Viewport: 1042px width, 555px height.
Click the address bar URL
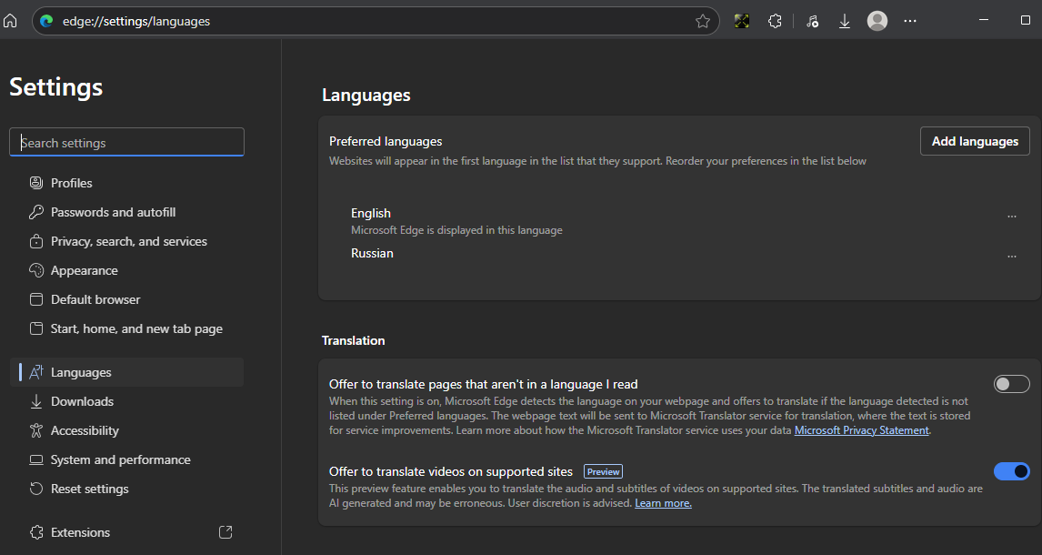click(x=136, y=21)
